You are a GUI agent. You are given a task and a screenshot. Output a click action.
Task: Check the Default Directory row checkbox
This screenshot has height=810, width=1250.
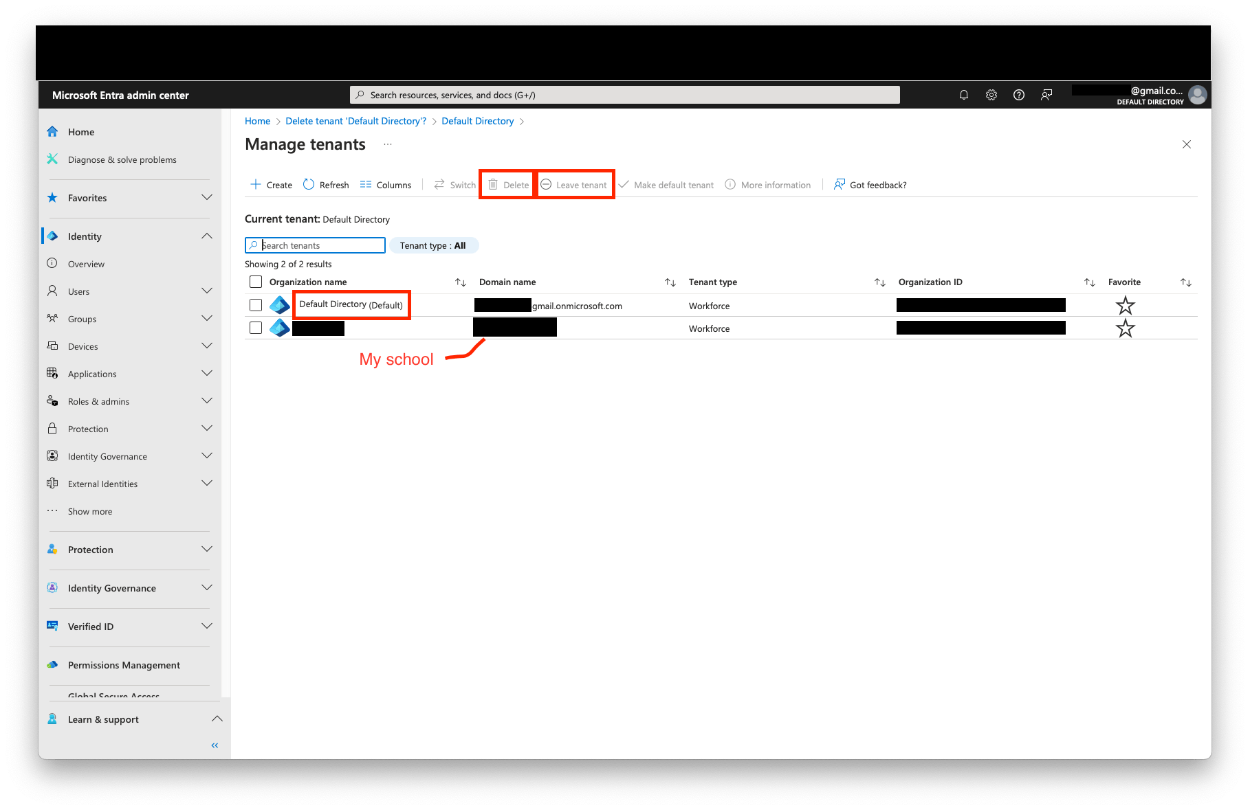pyautogui.click(x=256, y=305)
